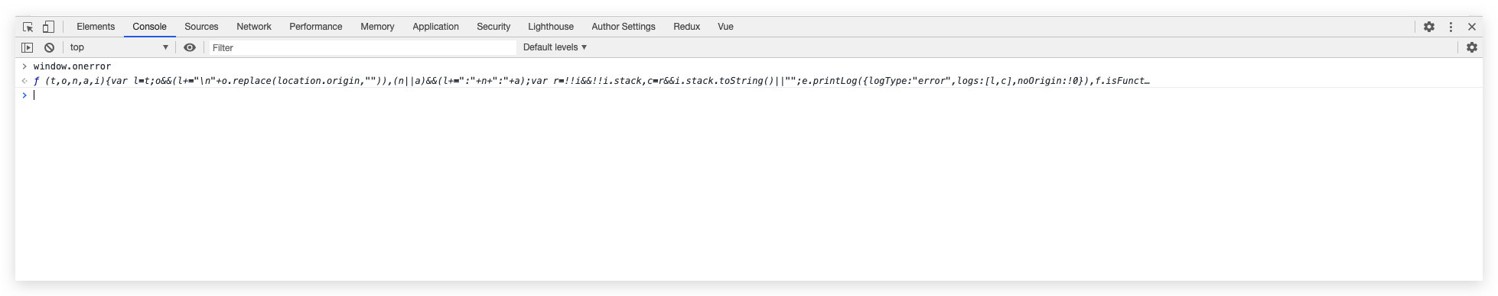Close DevTools with the X icon

1472,27
